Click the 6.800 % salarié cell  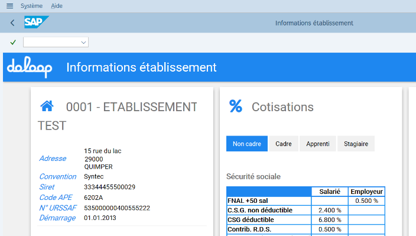click(x=330, y=220)
